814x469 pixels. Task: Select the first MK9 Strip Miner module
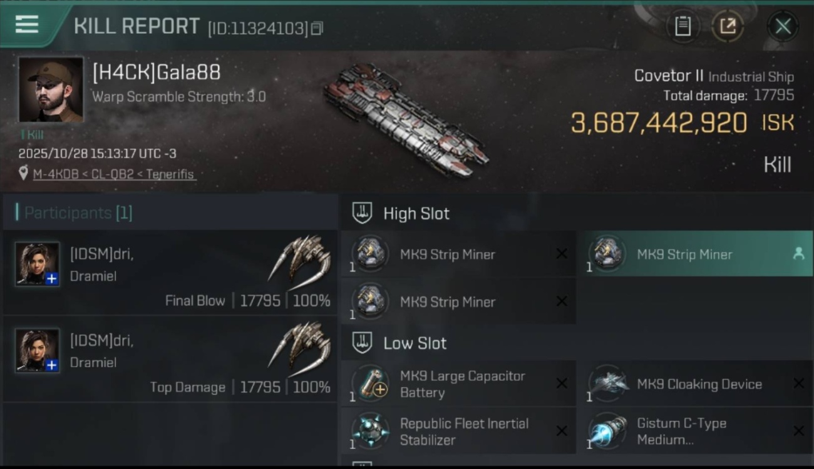(447, 255)
